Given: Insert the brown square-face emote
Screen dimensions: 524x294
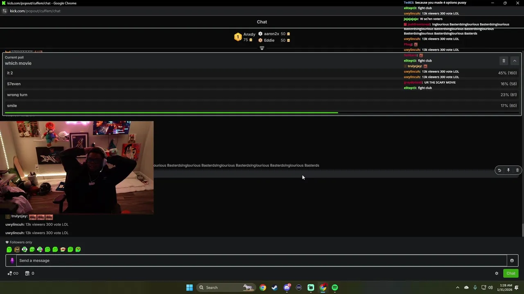Looking at the screenshot, I should point(17,249).
